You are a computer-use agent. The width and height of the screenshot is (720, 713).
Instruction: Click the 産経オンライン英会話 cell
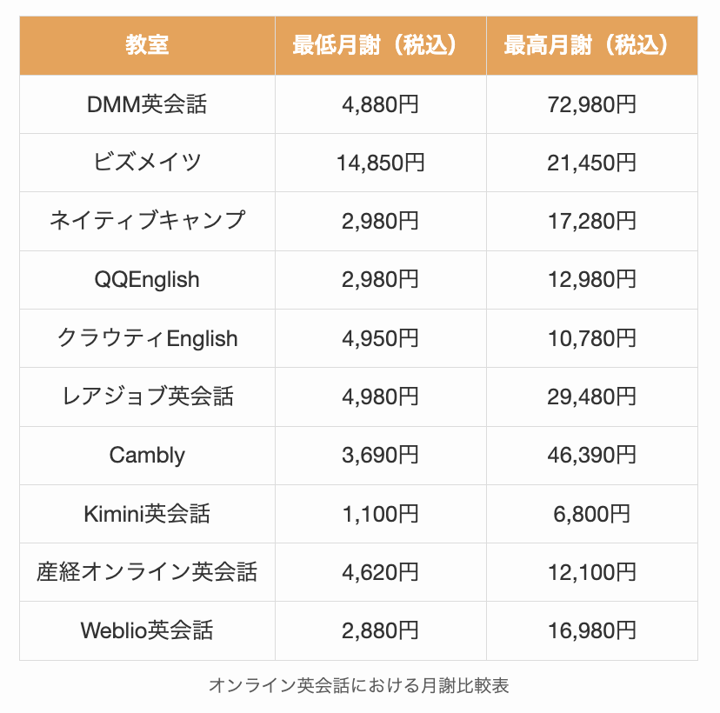click(x=147, y=572)
